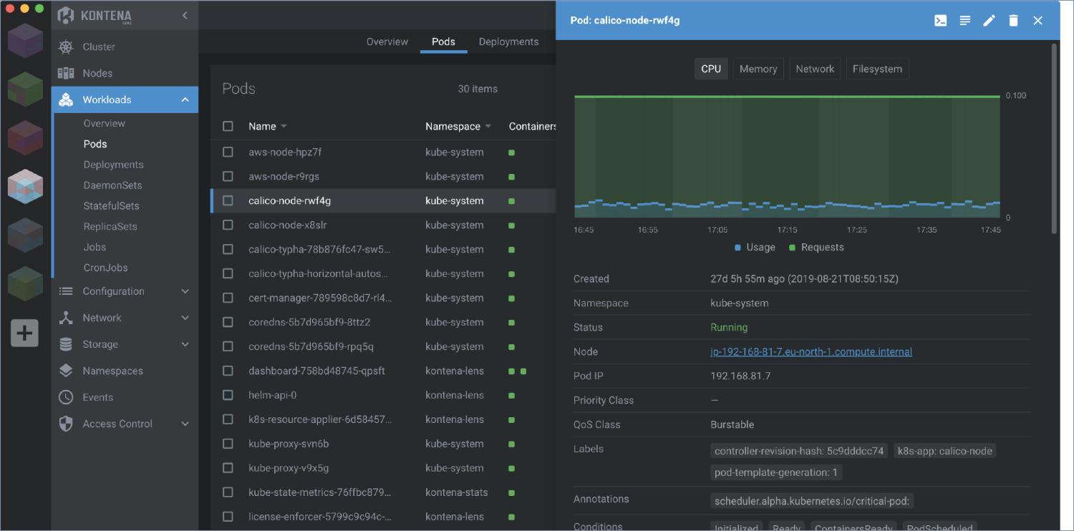Open pod logs icon
Viewport: 1074px width, 531px height.
(x=965, y=21)
